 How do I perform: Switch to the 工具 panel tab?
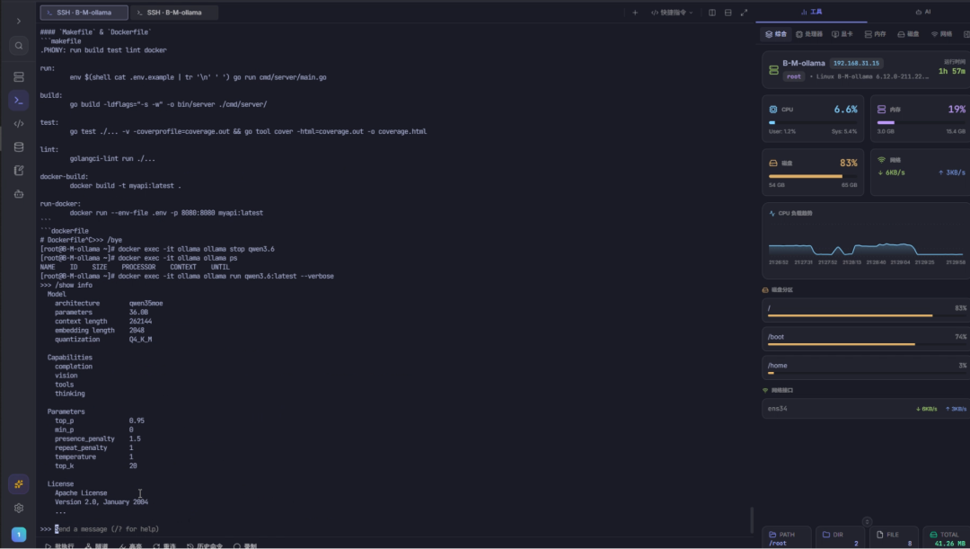(x=811, y=12)
